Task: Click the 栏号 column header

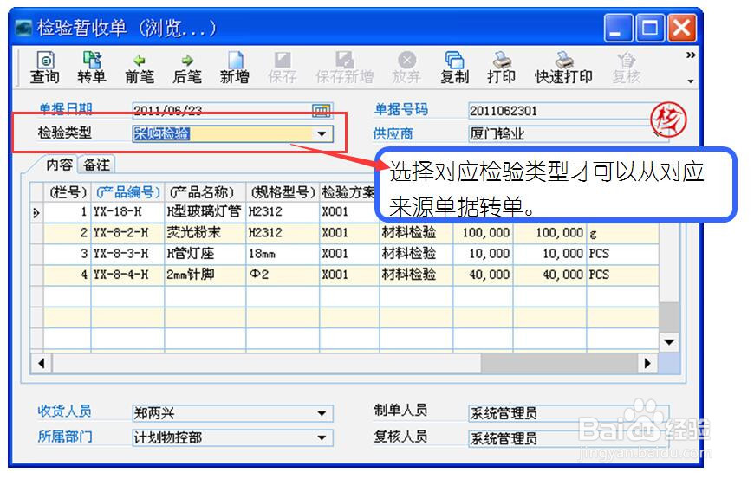Action: (68, 192)
